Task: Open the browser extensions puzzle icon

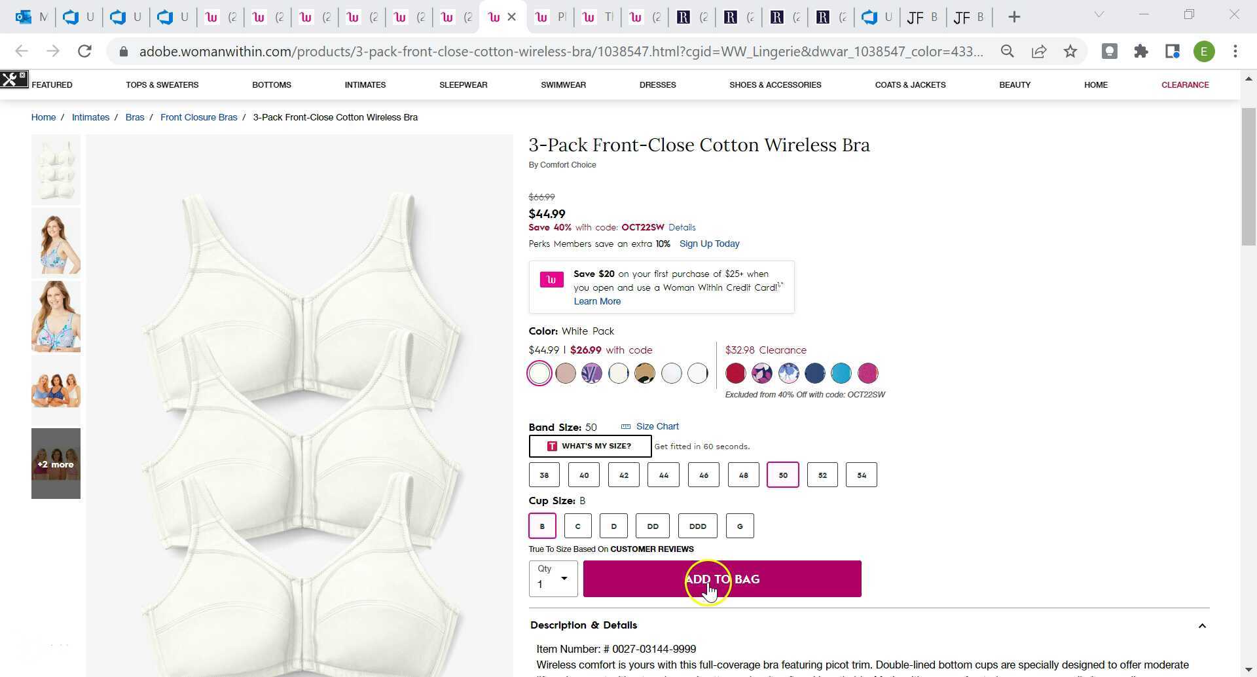Action: 1141,51
